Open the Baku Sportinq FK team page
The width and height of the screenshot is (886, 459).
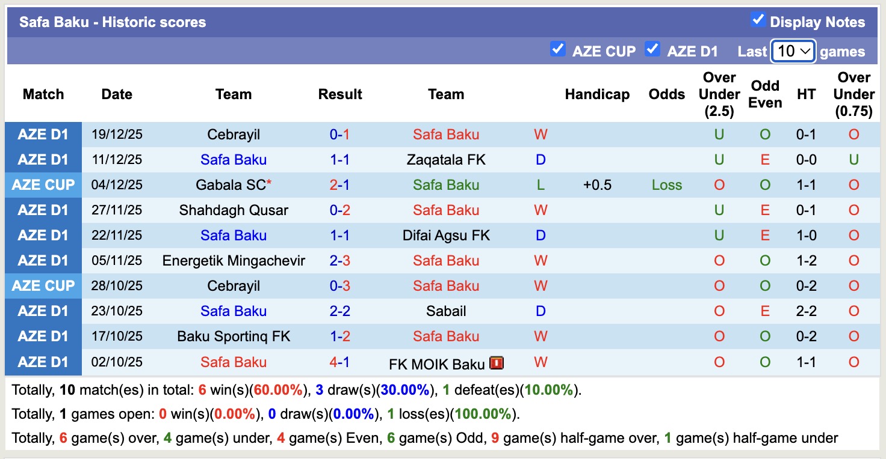click(234, 336)
